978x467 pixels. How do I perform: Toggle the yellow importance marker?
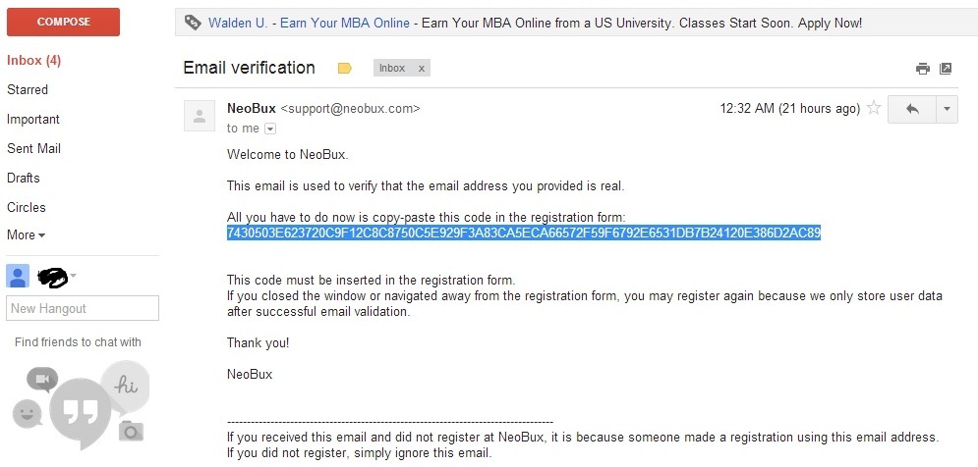[345, 69]
